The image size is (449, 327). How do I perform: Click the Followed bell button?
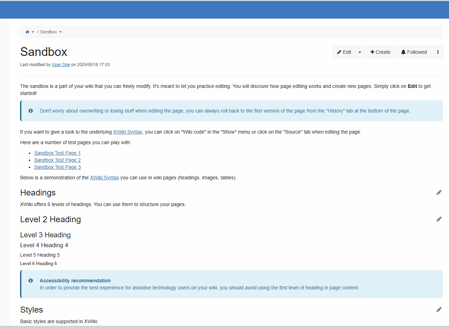click(x=414, y=52)
